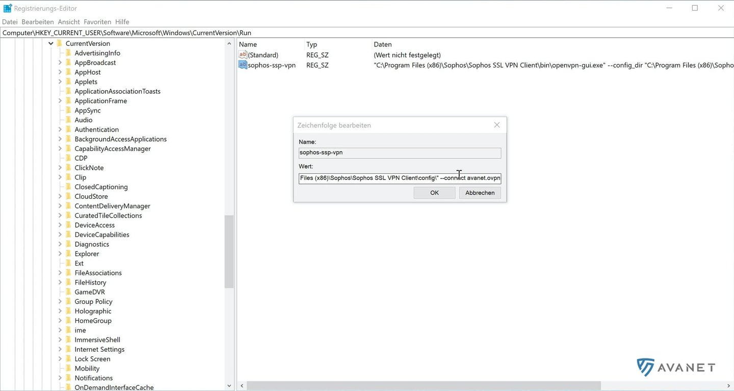
Task: Open the Bearbeiten menu
Action: 38,22
